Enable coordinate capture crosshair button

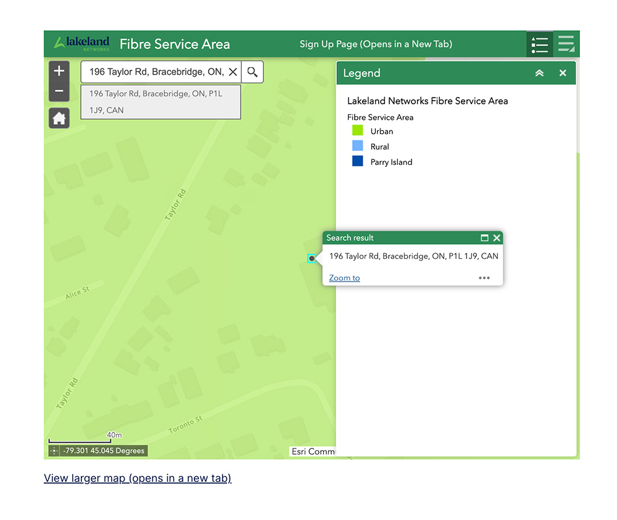(54, 451)
